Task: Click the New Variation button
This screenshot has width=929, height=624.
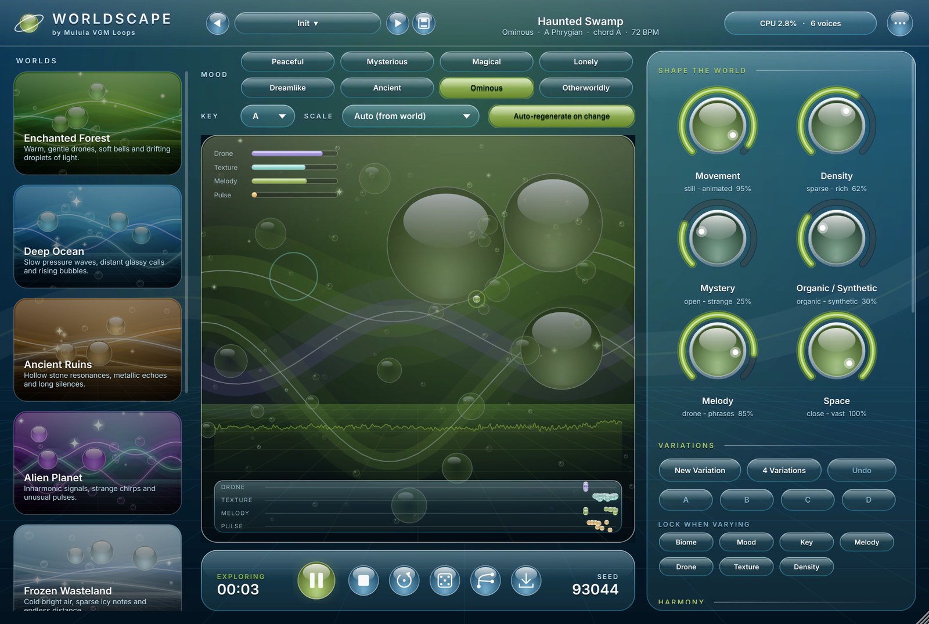Action: [x=700, y=470]
